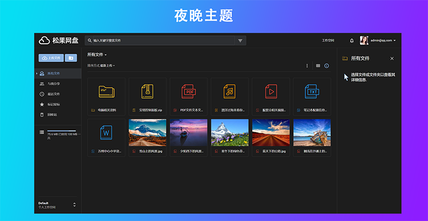Select the red video file icon
428x221 pixels.
click(270, 92)
